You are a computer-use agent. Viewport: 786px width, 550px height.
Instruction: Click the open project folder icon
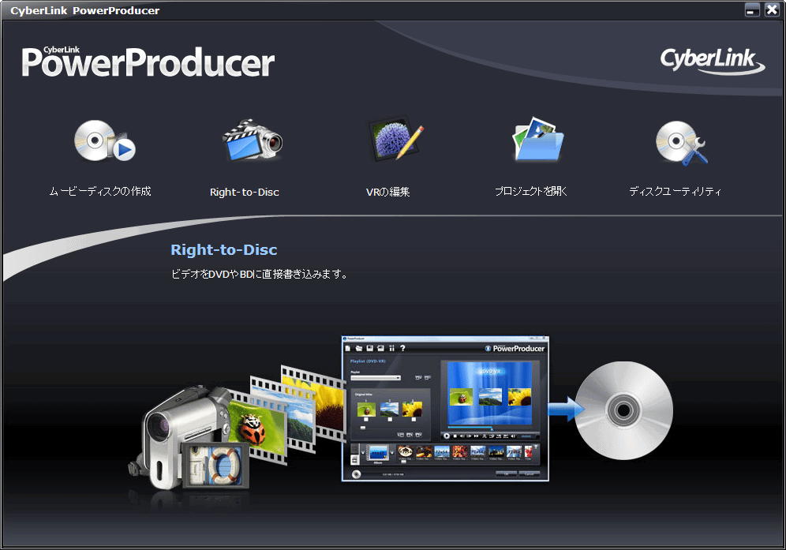pyautogui.click(x=538, y=139)
